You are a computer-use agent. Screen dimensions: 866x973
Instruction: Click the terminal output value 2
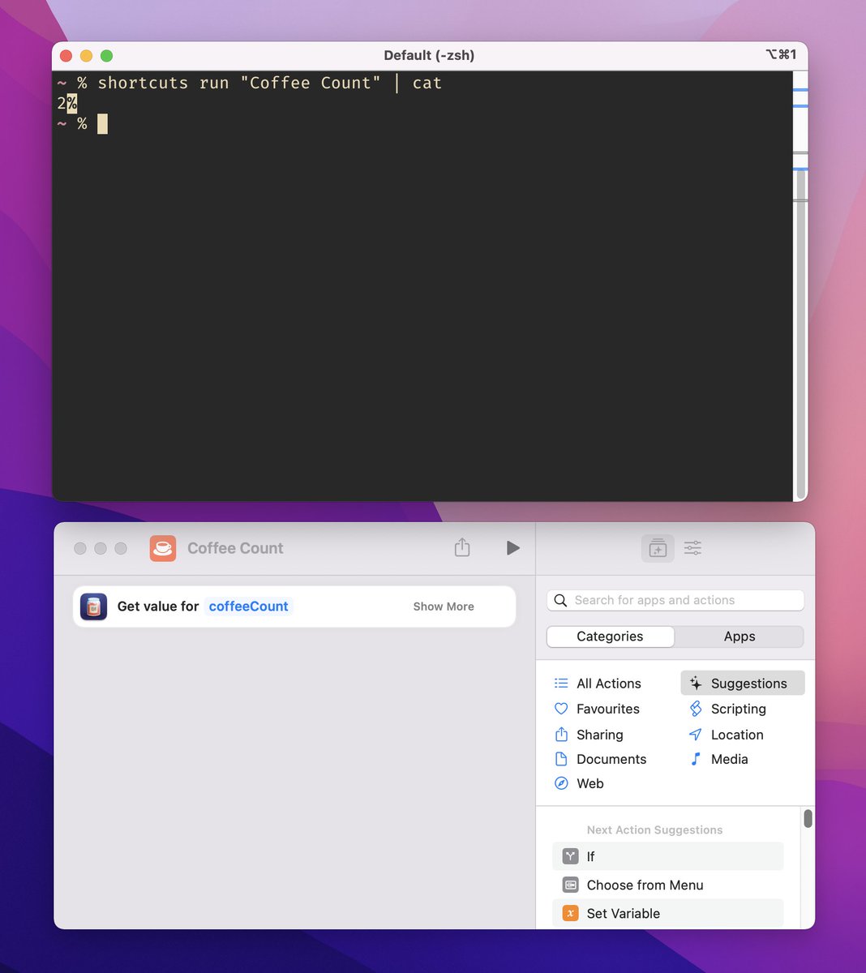click(62, 103)
